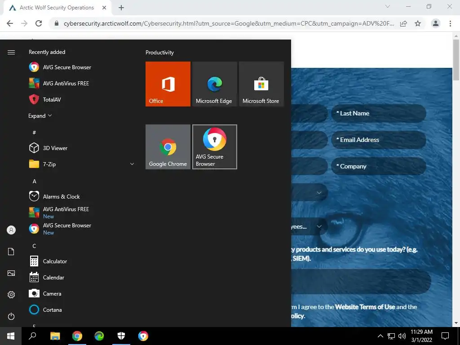
Task: Open File Explorer from taskbar
Action: [55, 336]
